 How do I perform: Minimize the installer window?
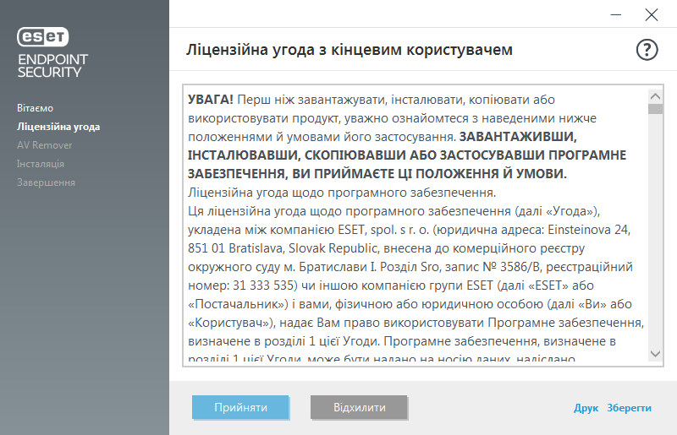click(616, 14)
